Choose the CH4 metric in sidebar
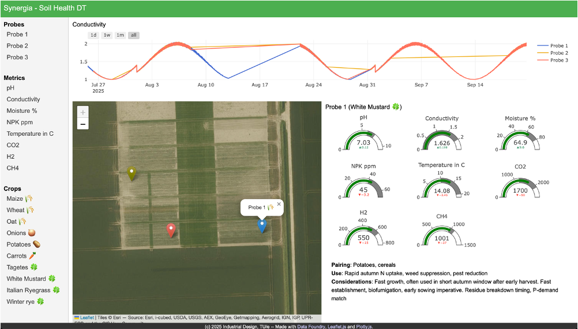The image size is (578, 329). pos(13,167)
